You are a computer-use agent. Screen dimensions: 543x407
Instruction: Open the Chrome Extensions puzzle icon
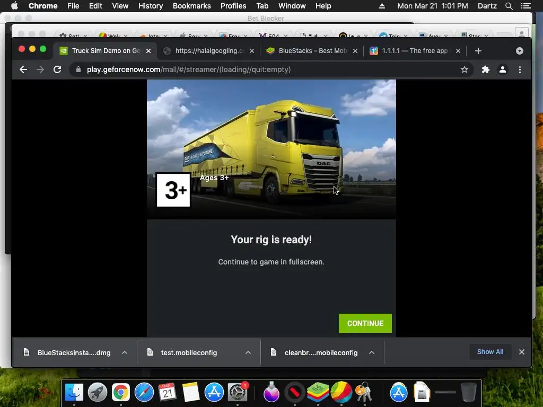tap(486, 69)
